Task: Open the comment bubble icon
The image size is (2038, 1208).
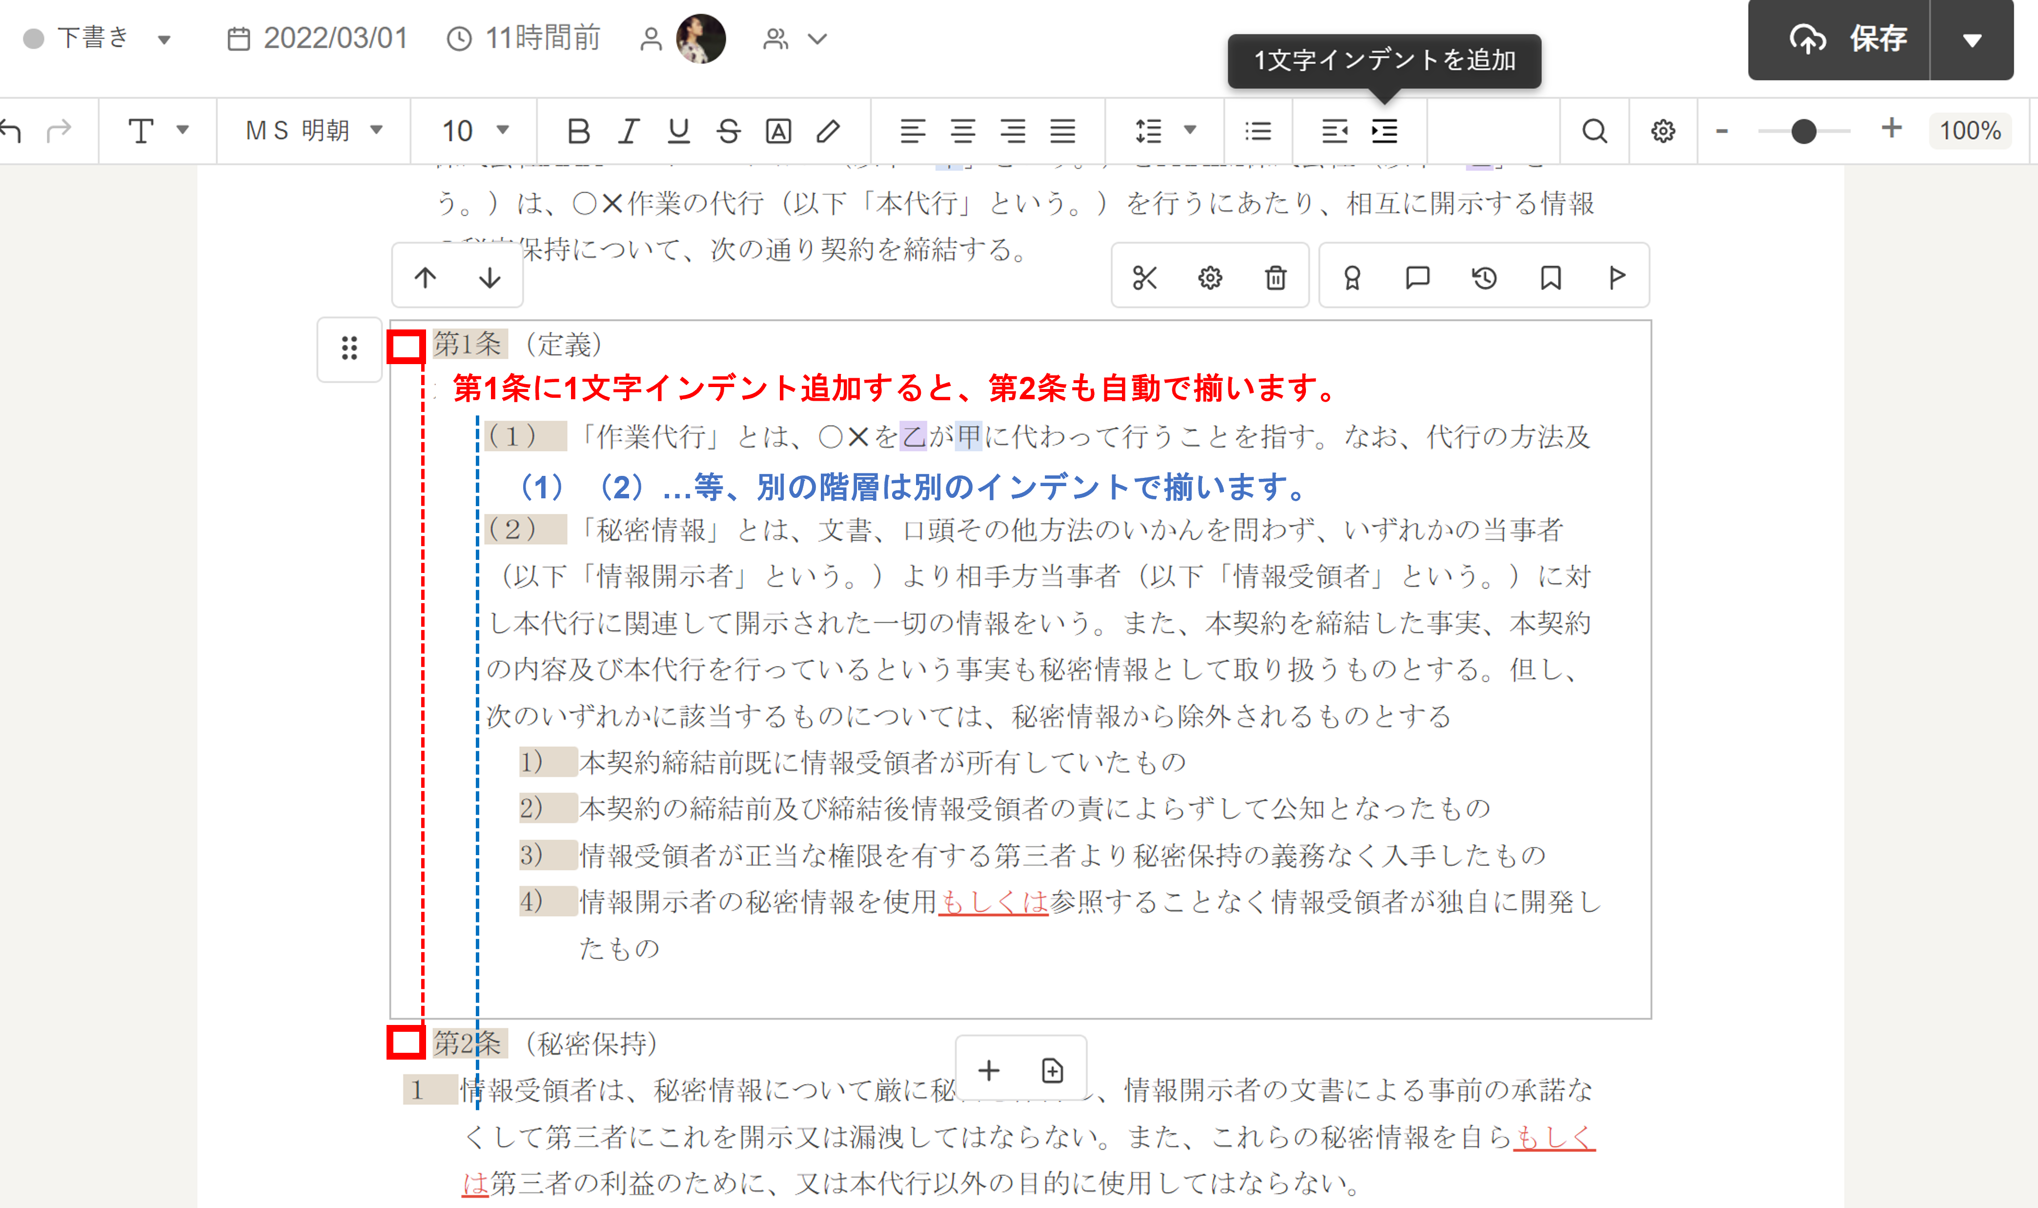Action: pyautogui.click(x=1417, y=278)
